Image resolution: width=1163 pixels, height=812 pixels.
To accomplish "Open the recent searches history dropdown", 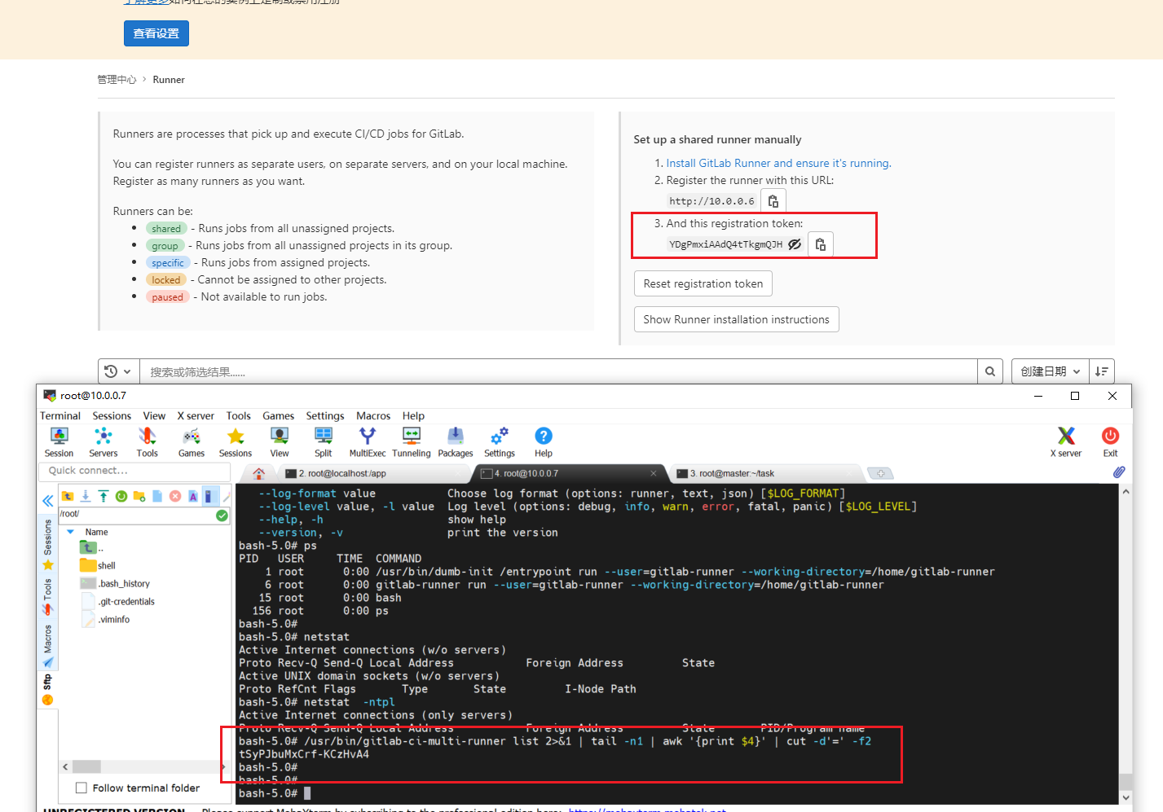I will click(x=119, y=371).
